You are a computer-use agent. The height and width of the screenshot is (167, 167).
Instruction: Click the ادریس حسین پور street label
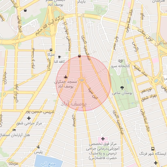point(40,112)
